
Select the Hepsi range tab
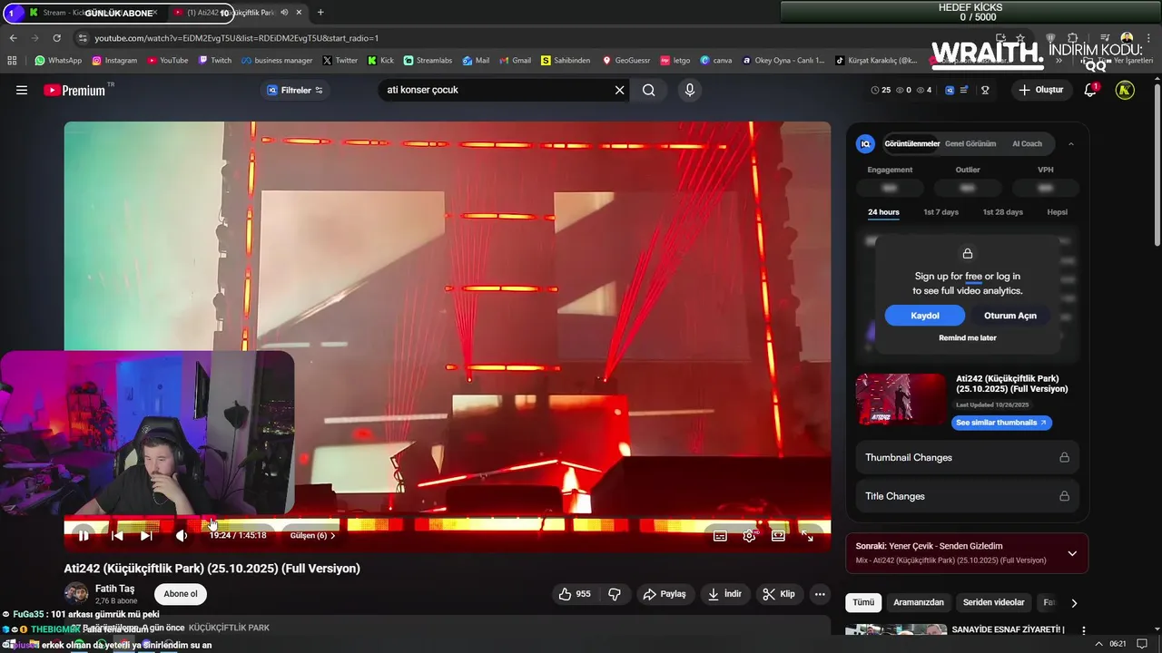point(1057,212)
